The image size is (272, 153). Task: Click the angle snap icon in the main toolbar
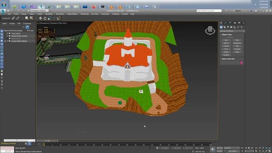point(59,18)
